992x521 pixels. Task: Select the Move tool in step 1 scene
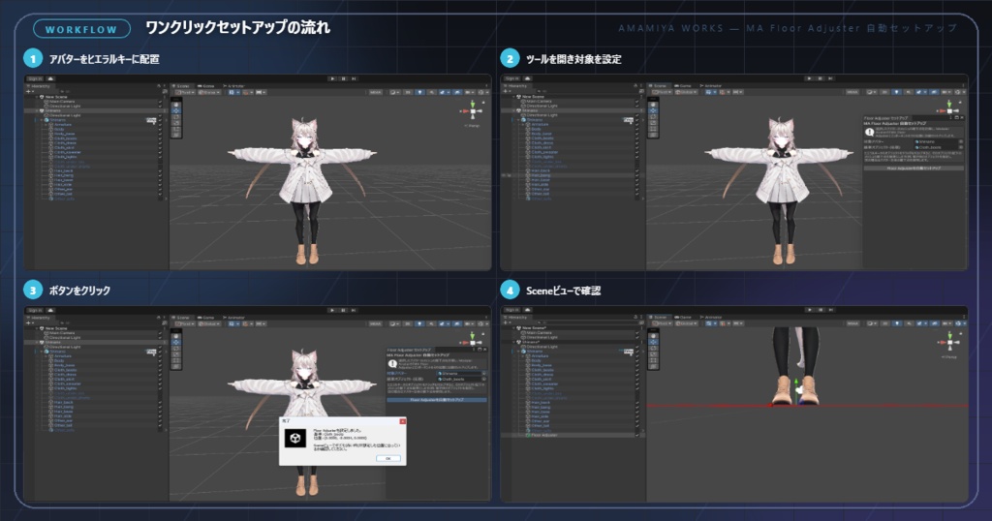click(176, 110)
